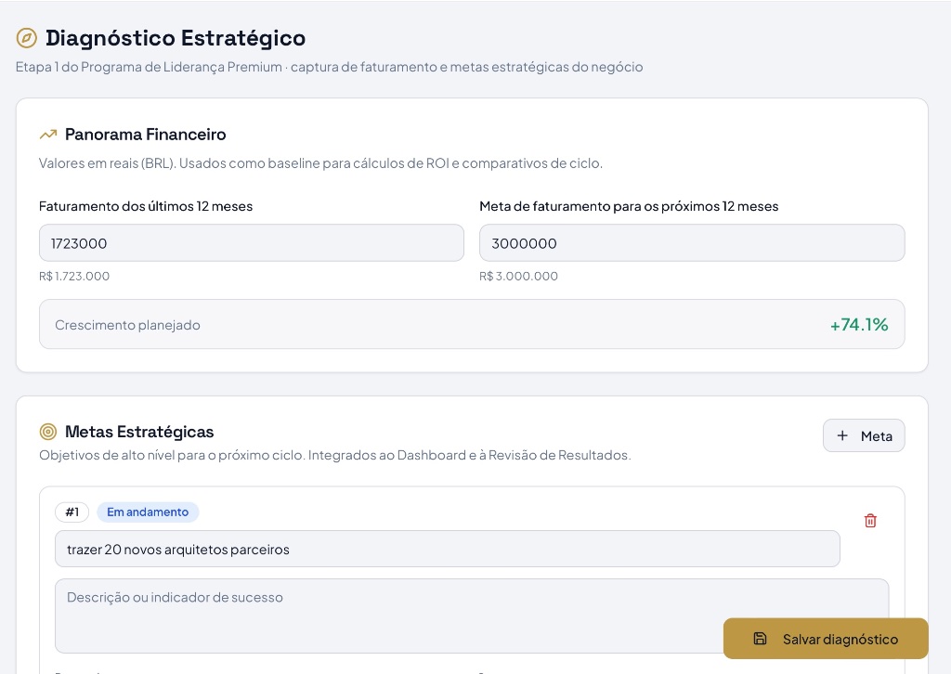Edit the Meta de faturamento field showing 3000000
Viewport: 951px width, 674px height.
[692, 243]
